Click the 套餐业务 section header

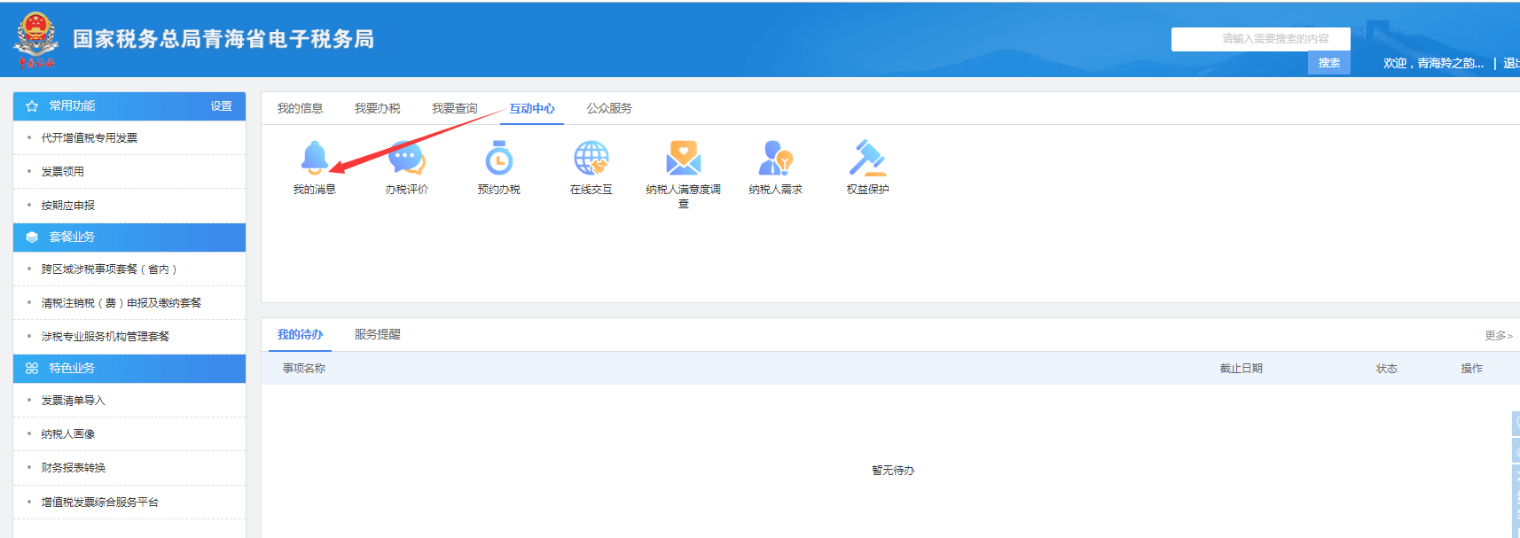129,238
